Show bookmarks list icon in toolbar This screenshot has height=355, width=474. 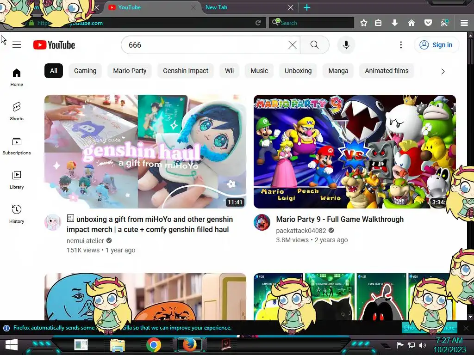378,23
